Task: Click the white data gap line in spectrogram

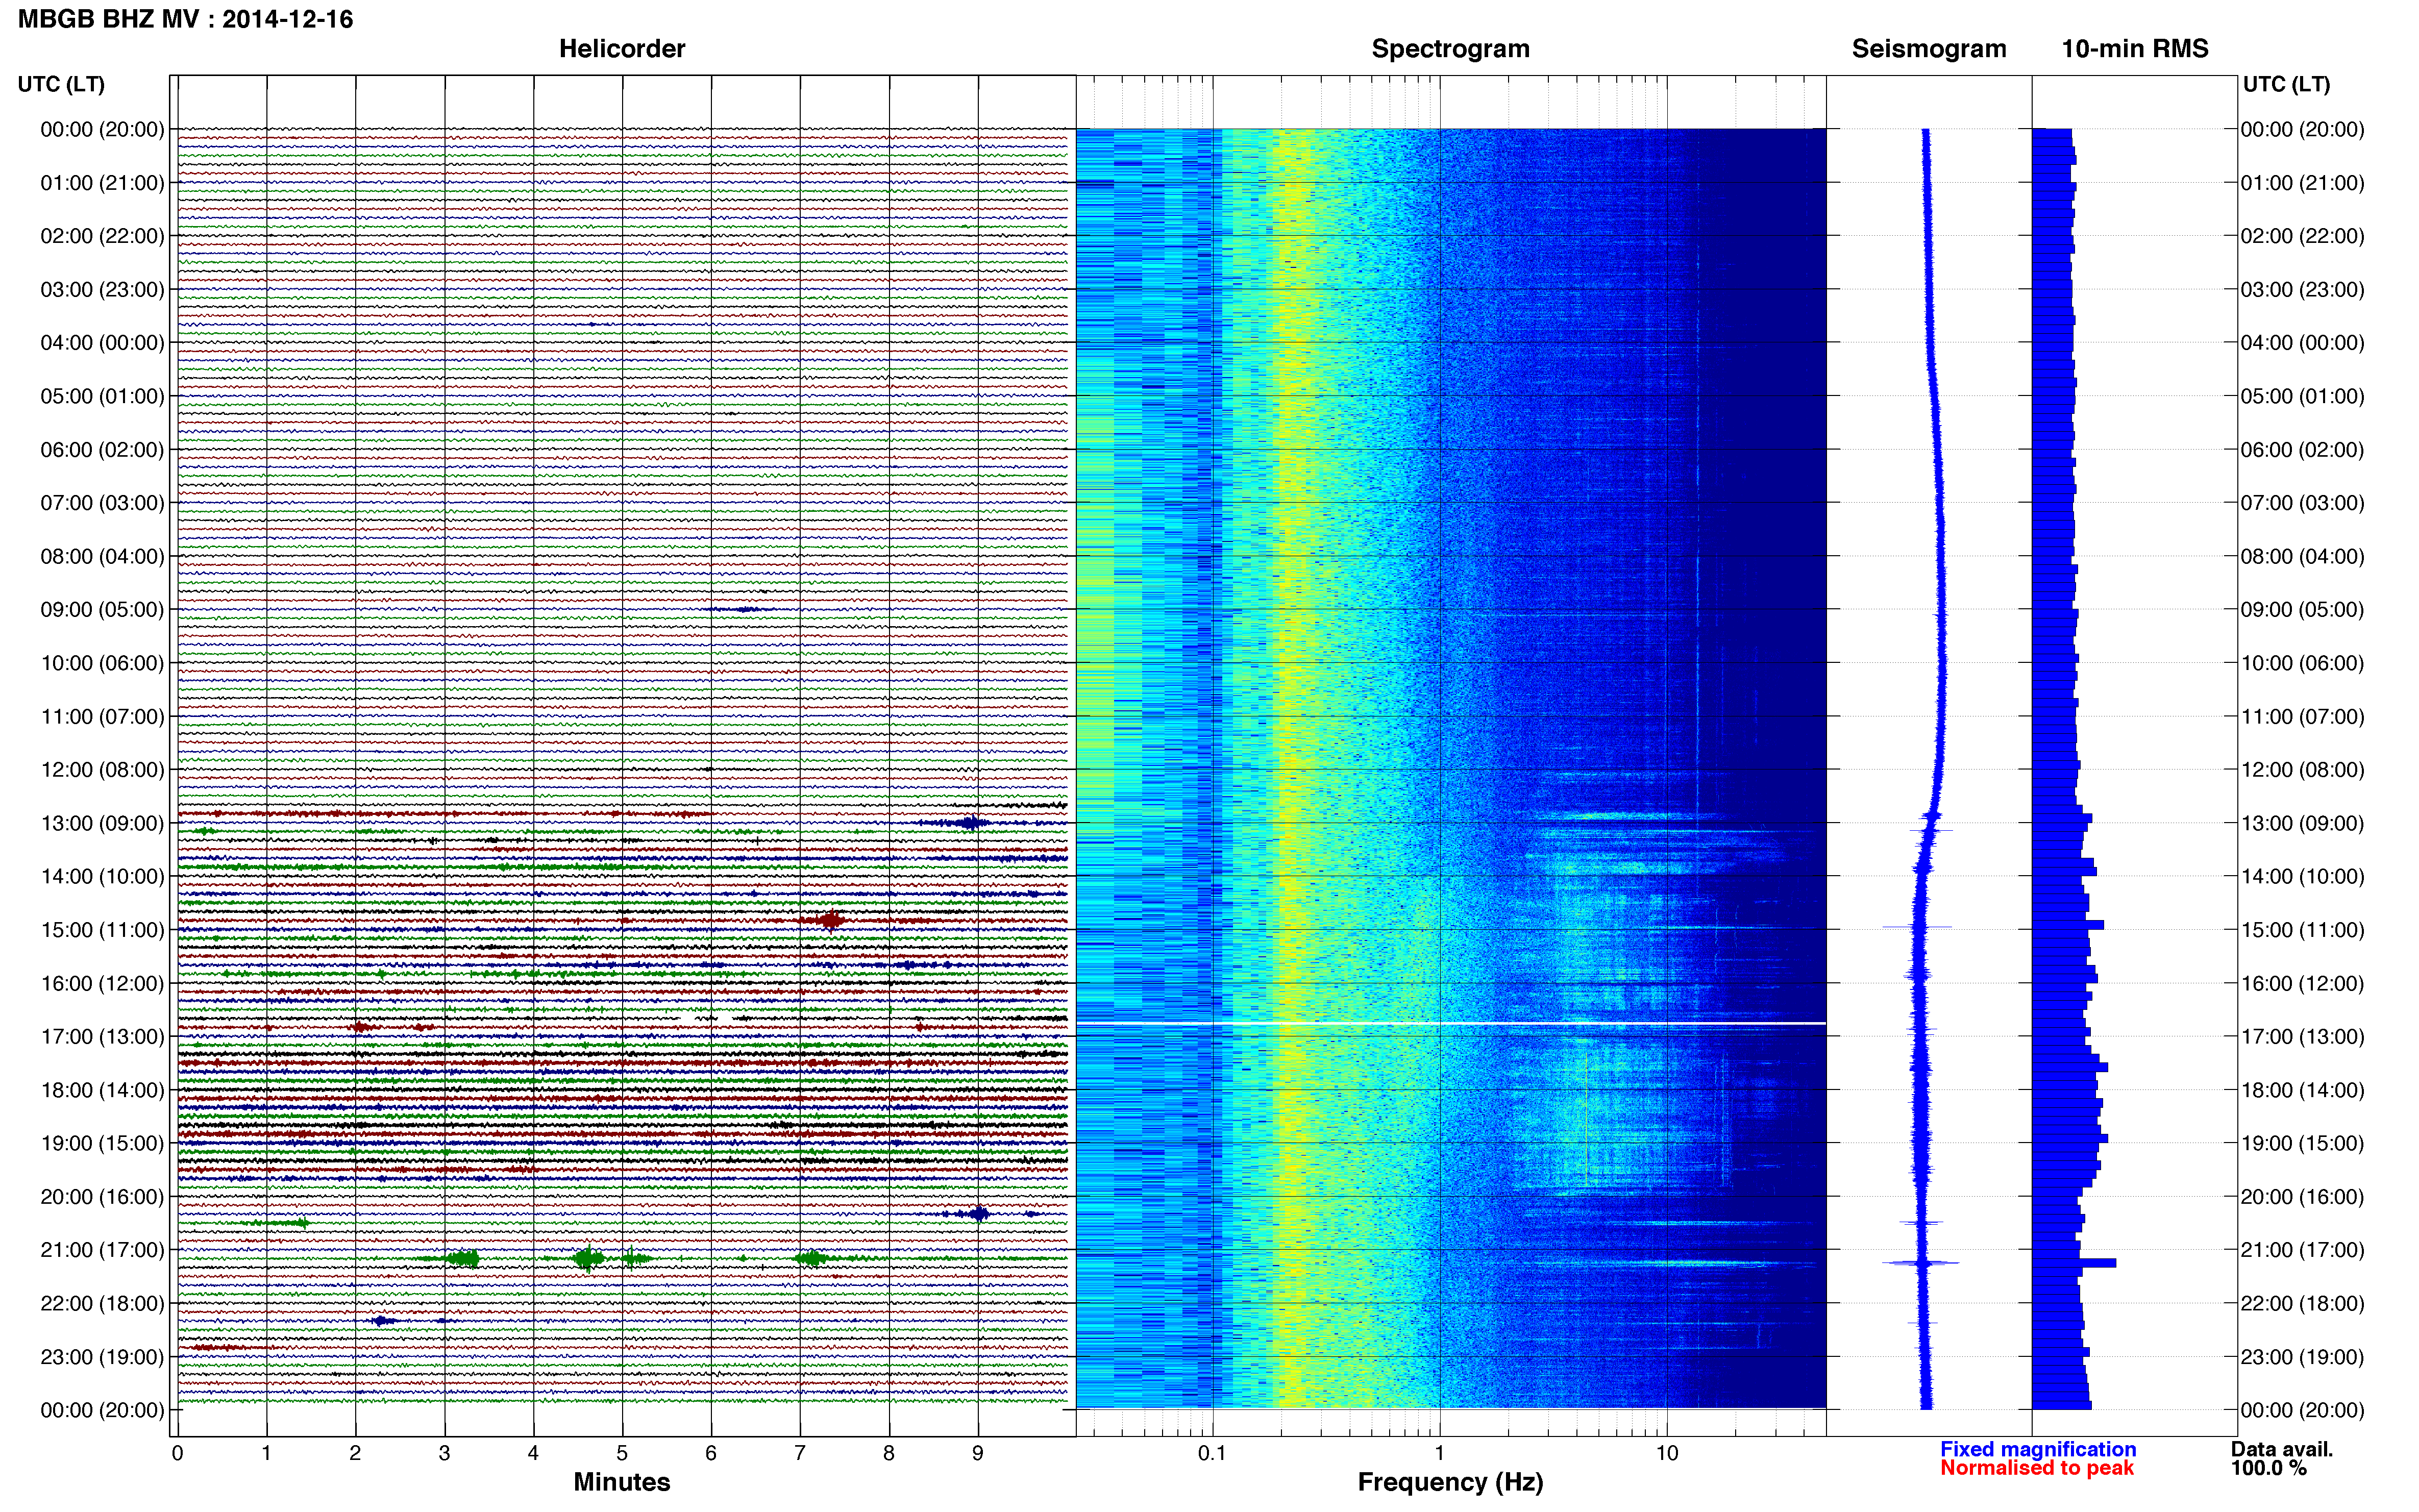Action: click(x=1451, y=1023)
